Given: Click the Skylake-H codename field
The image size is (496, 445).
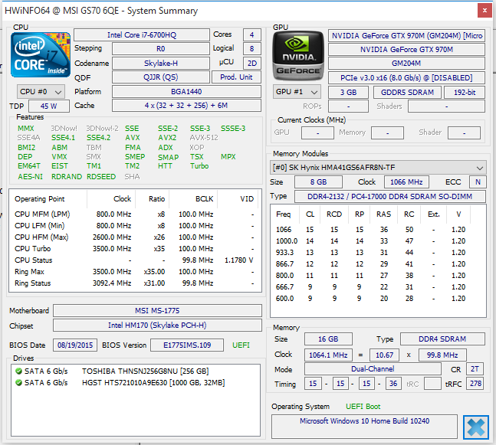Looking at the screenshot, I should coord(161,63).
